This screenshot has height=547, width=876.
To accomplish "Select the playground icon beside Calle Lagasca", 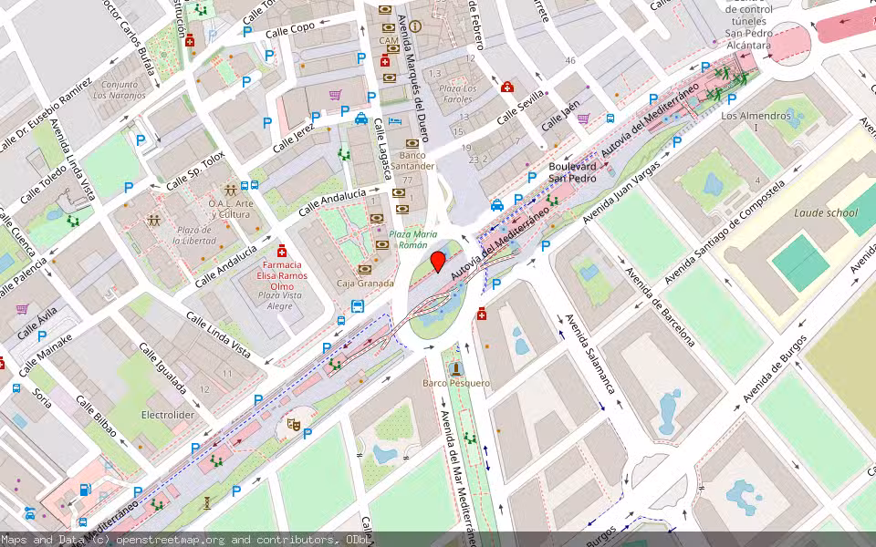I will [x=344, y=154].
